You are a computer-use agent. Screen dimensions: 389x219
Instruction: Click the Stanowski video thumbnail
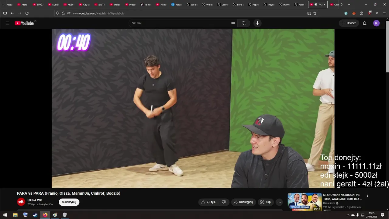pyautogui.click(x=305, y=202)
